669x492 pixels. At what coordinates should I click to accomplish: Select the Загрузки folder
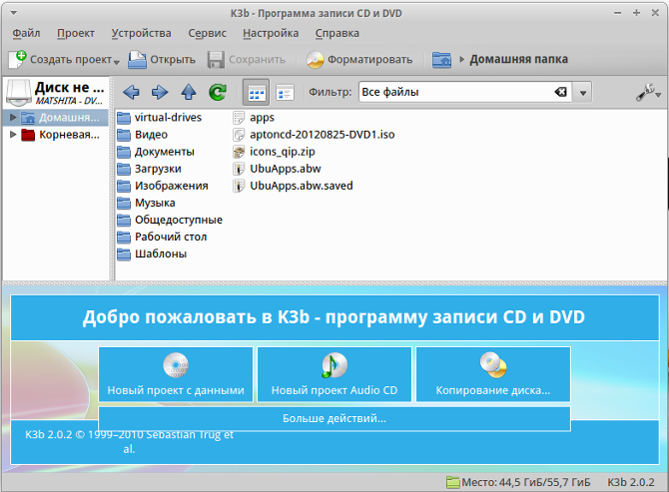[150, 169]
